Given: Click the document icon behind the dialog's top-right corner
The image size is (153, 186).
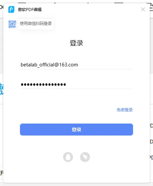Looking at the screenshot, I should [151, 7].
